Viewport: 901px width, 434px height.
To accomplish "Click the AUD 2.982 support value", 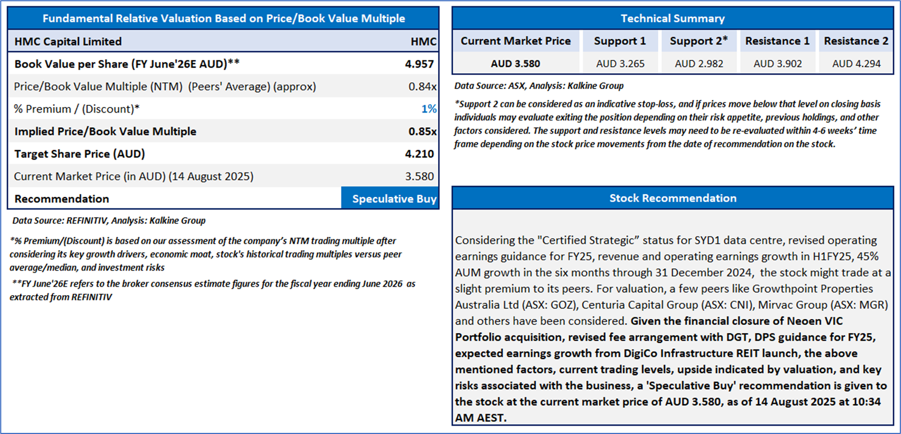I will point(699,64).
